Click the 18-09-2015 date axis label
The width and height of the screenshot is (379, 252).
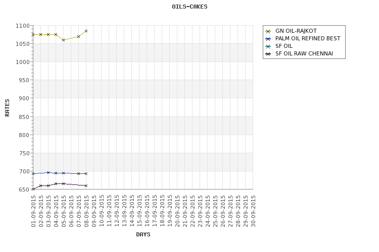[x=162, y=211]
